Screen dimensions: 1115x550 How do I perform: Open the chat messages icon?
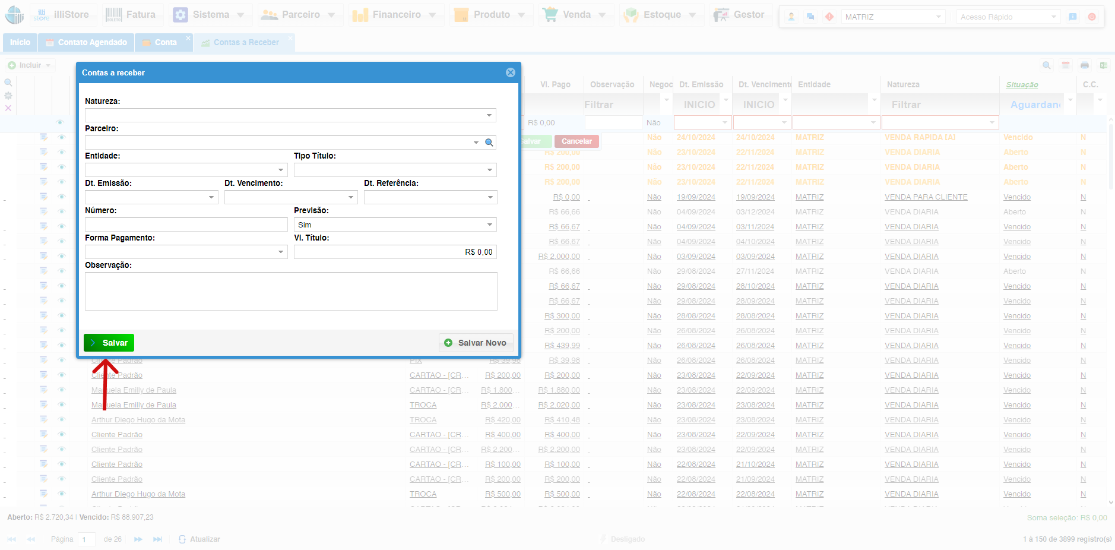coord(810,17)
